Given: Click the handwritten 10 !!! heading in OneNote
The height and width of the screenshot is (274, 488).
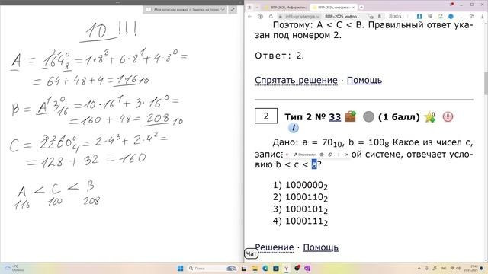Looking at the screenshot, I should (109, 31).
